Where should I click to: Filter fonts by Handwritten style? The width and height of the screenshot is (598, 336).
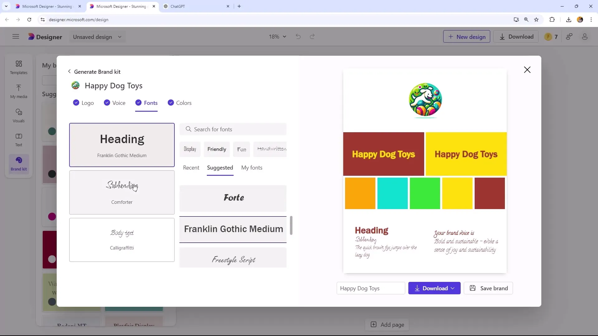coord(270,149)
